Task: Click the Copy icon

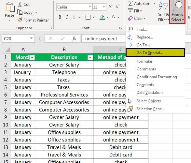Action: point(20,12)
